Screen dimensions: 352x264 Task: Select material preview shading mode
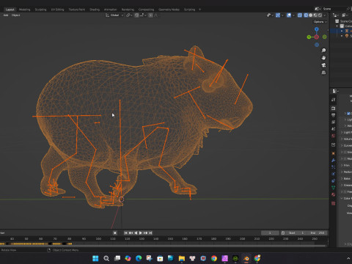(x=315, y=15)
